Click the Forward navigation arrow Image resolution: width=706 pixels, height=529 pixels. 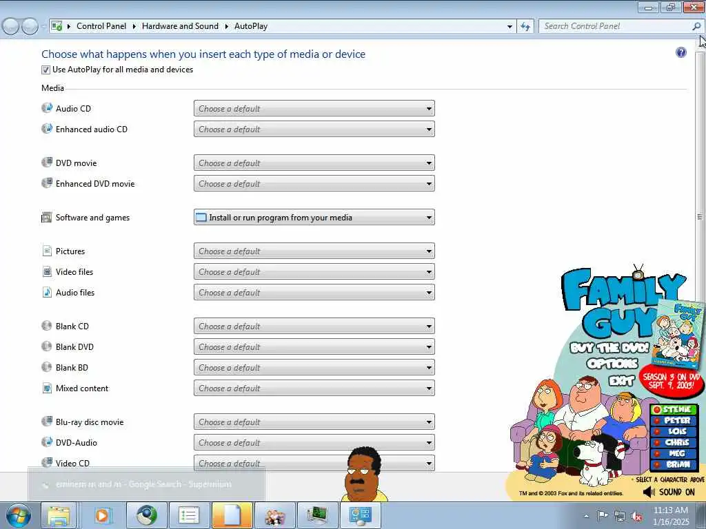point(30,26)
